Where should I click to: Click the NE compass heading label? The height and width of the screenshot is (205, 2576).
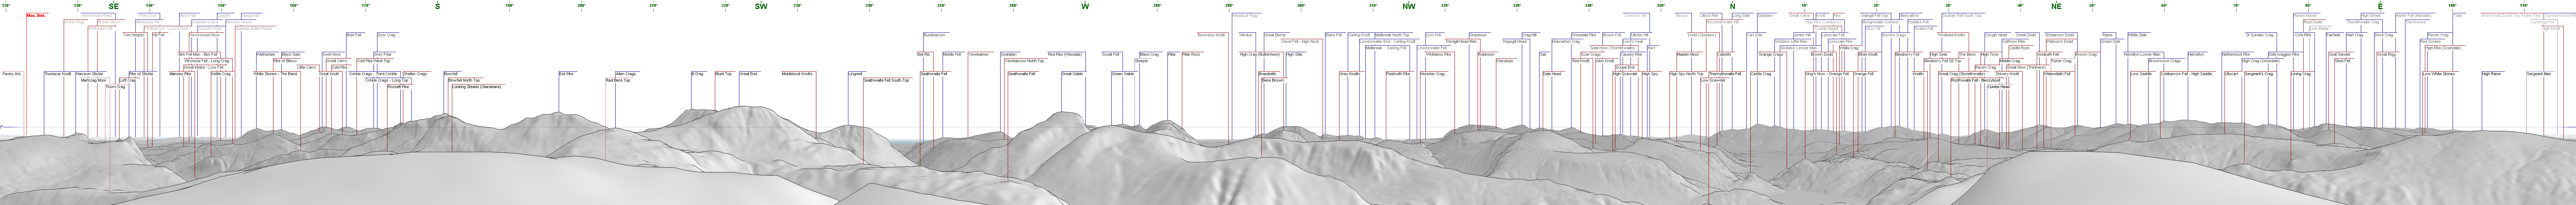point(2056,6)
